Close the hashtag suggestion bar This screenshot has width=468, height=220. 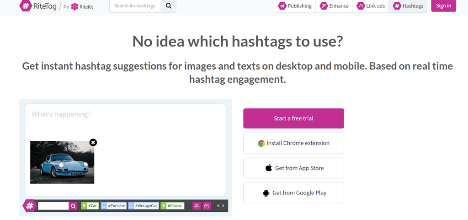click(223, 206)
